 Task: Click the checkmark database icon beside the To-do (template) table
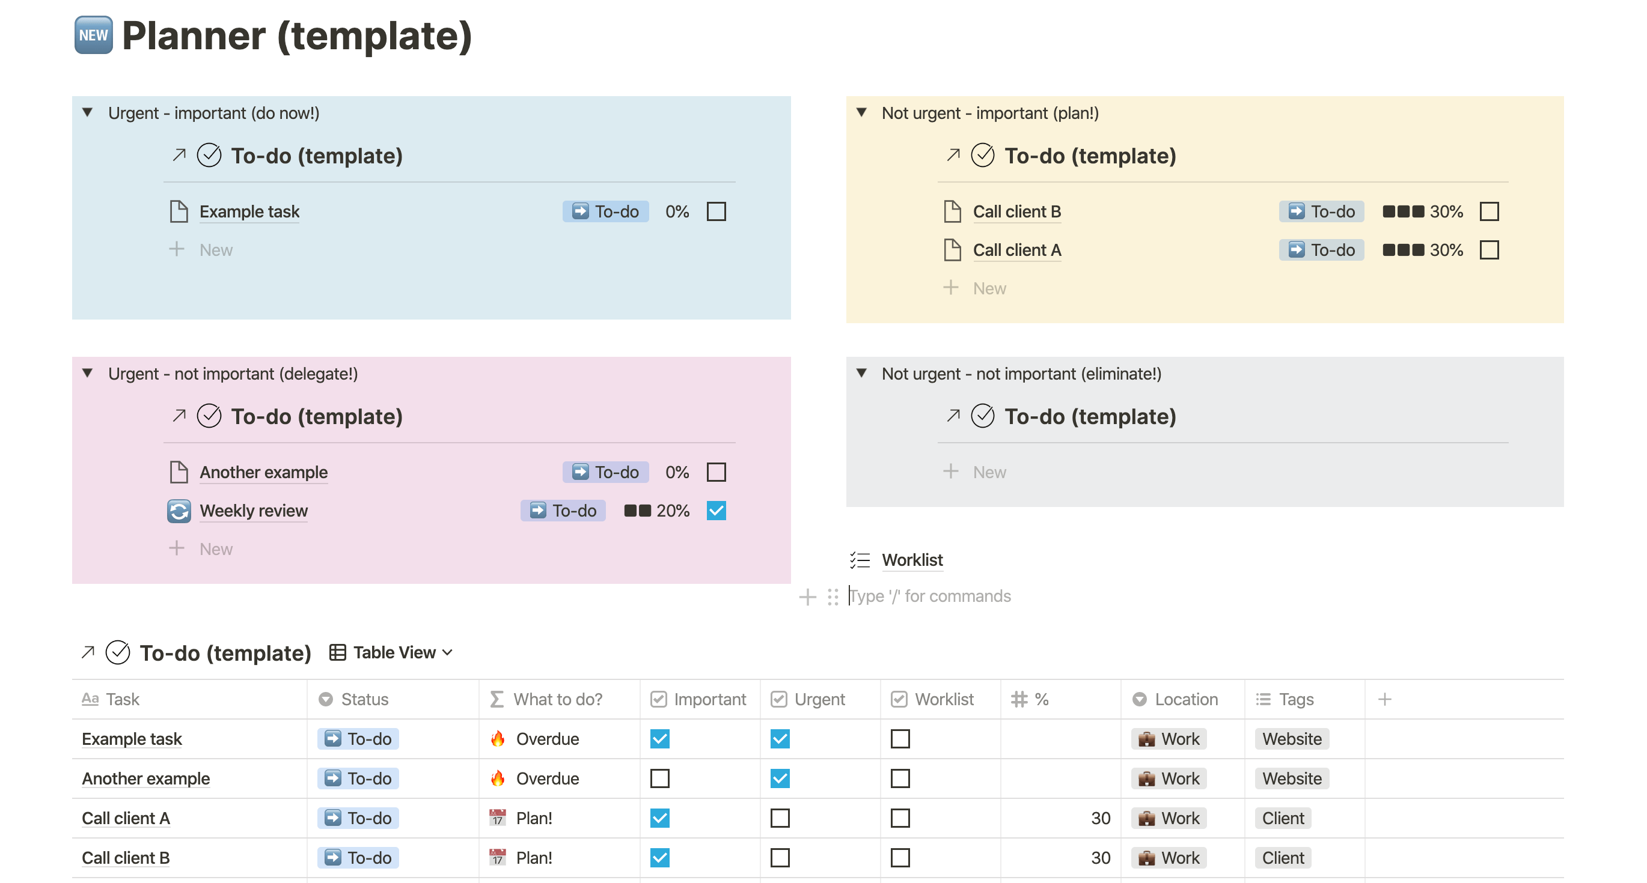coord(117,652)
